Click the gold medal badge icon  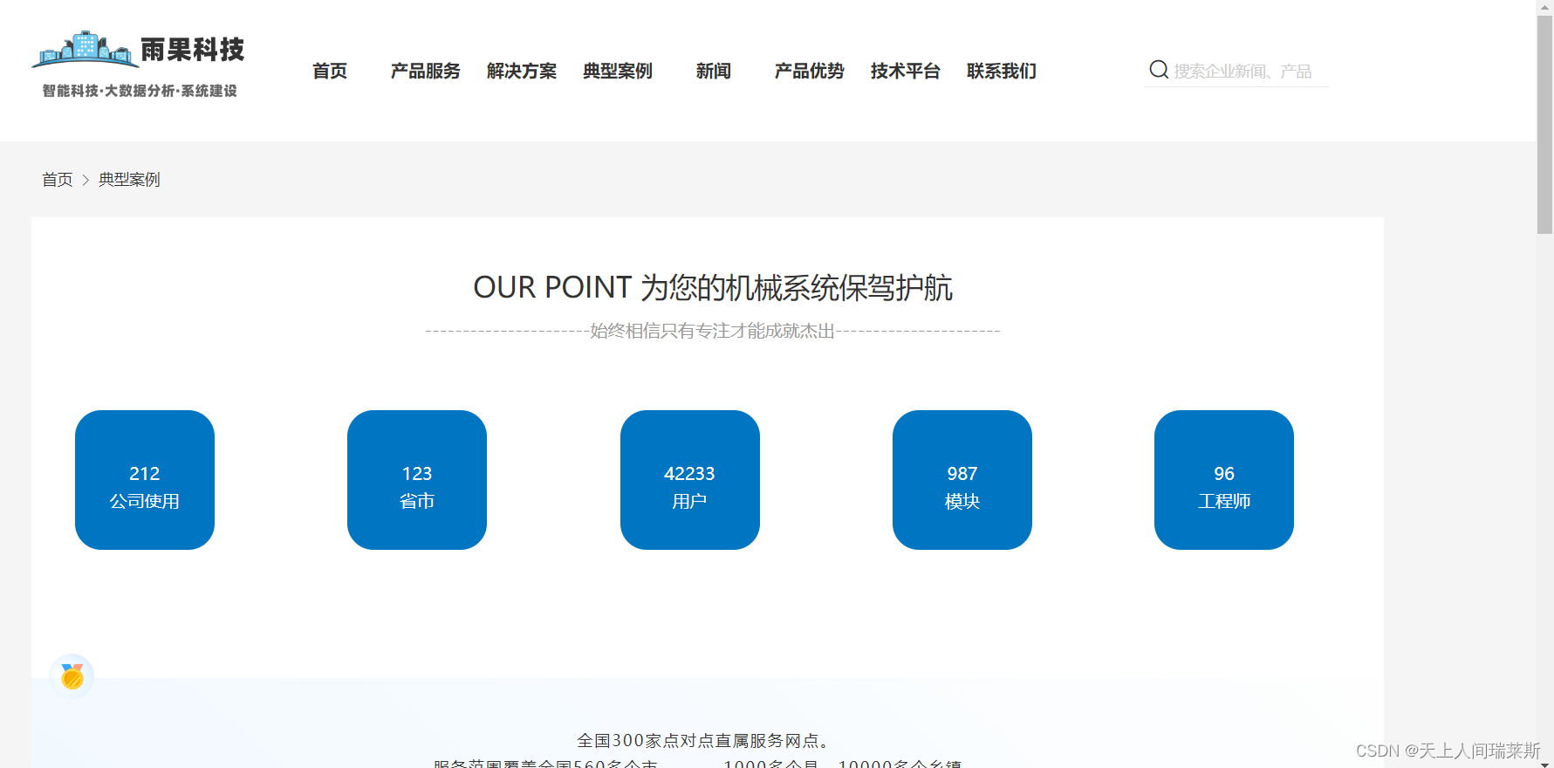(x=72, y=676)
